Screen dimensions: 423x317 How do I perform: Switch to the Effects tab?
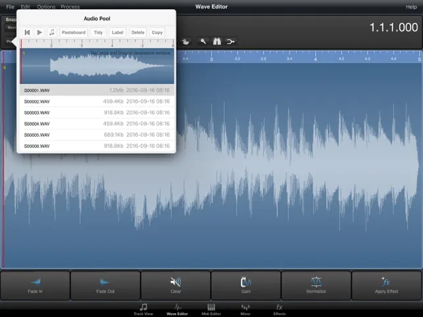(x=280, y=310)
